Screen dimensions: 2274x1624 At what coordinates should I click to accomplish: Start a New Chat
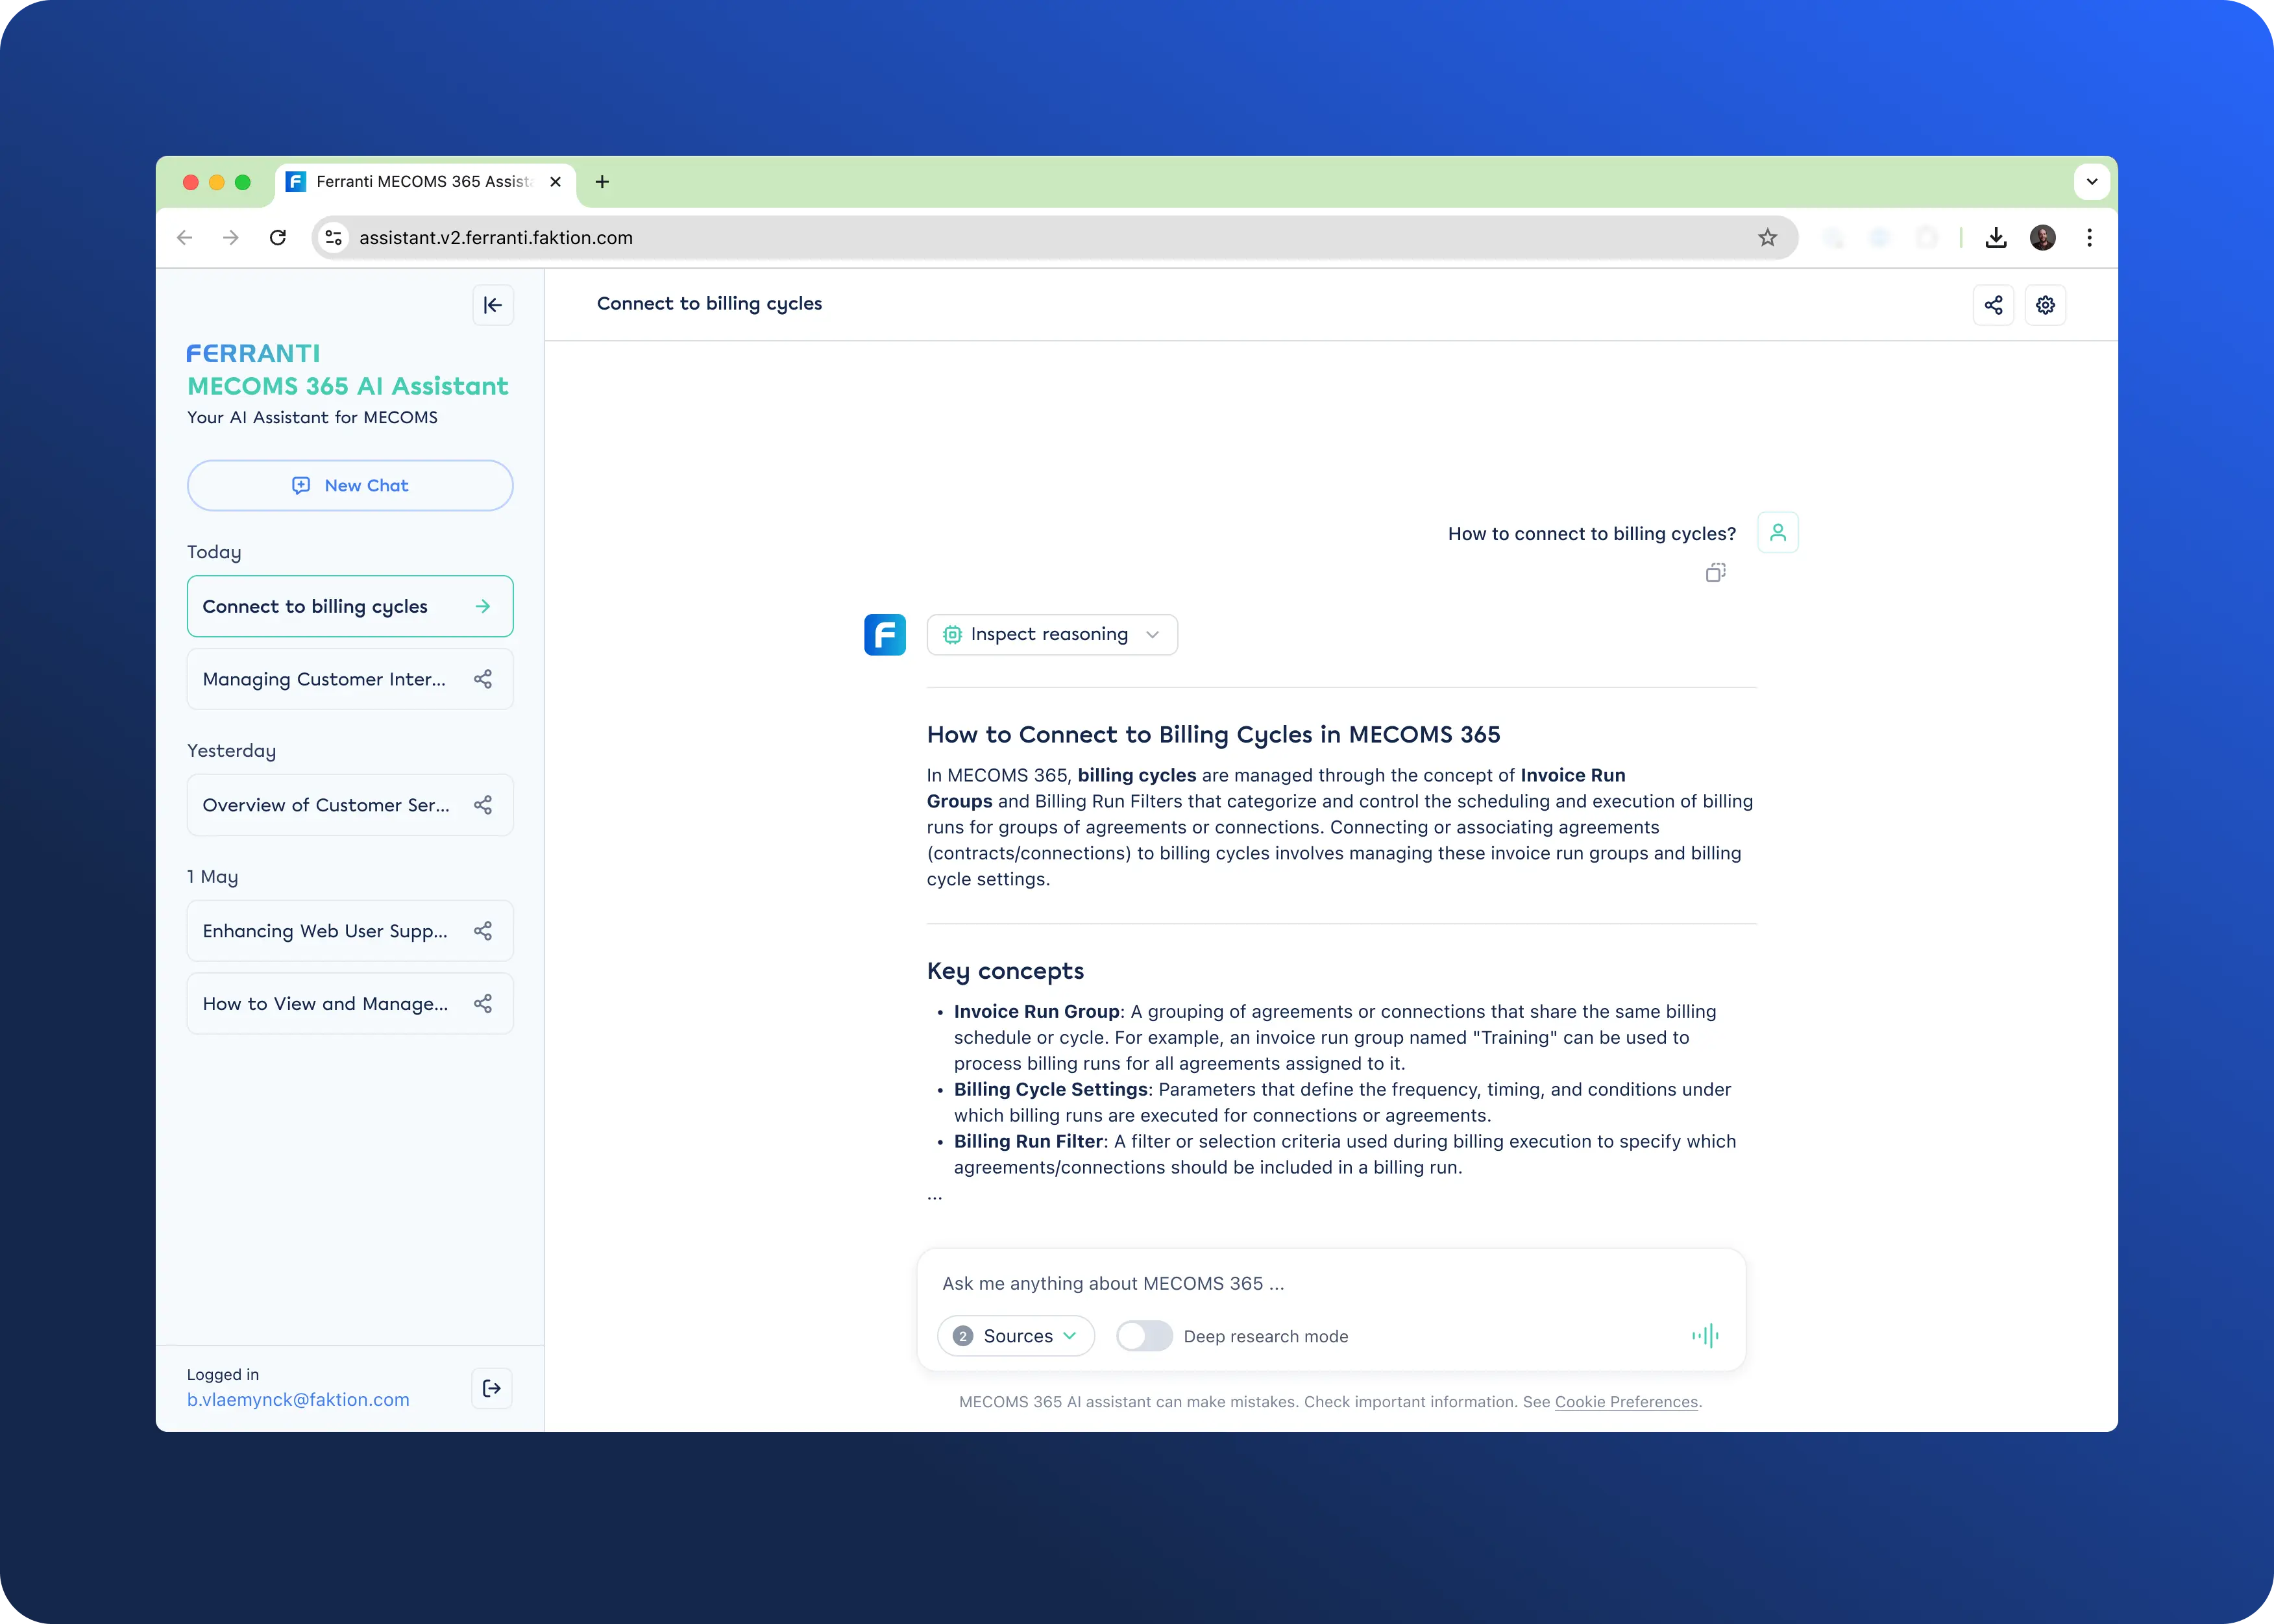click(350, 486)
